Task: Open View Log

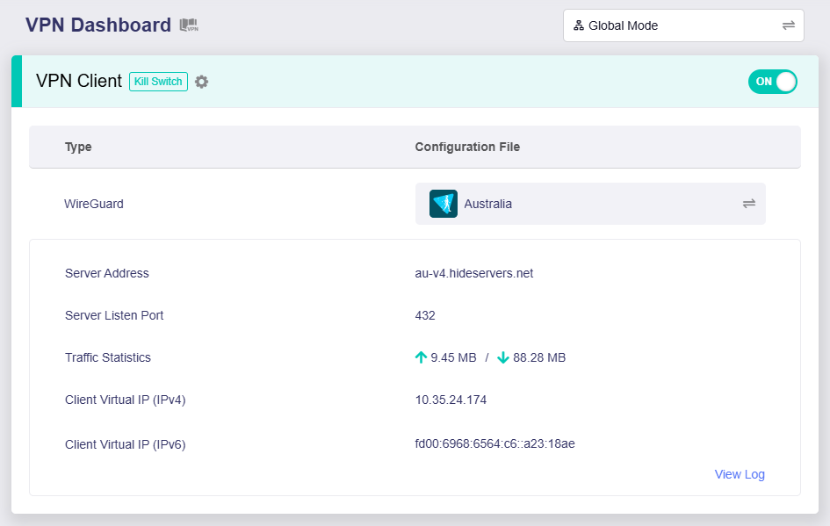Action: (740, 474)
